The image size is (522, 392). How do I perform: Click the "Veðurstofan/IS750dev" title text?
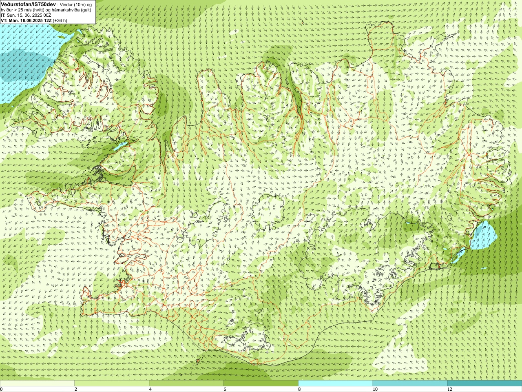pos(29,4)
